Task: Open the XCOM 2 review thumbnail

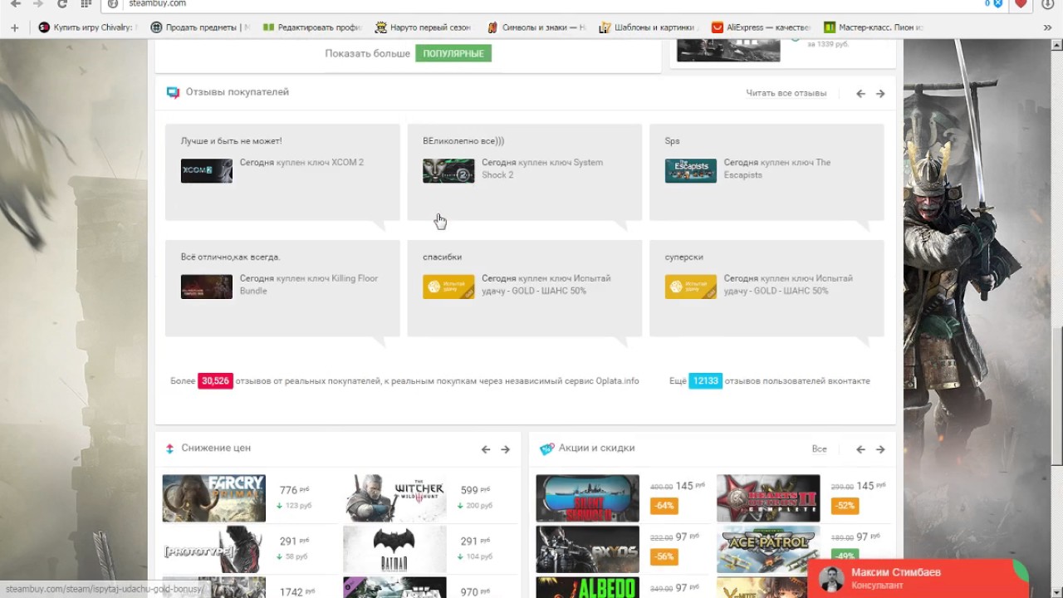Action: point(207,171)
